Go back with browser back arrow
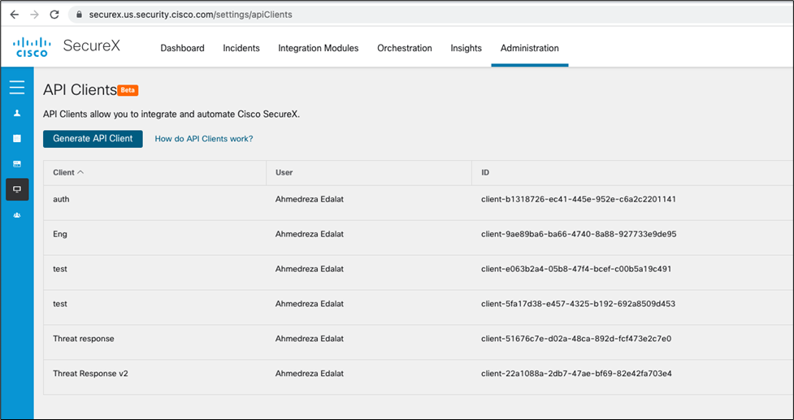This screenshot has width=794, height=420. pos(14,15)
